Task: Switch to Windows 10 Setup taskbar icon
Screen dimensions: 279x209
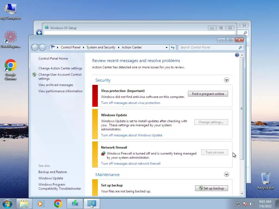Action: click(x=75, y=204)
